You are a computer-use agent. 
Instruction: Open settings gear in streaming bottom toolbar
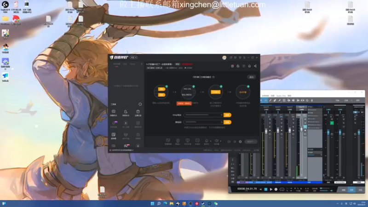[x=240, y=142]
